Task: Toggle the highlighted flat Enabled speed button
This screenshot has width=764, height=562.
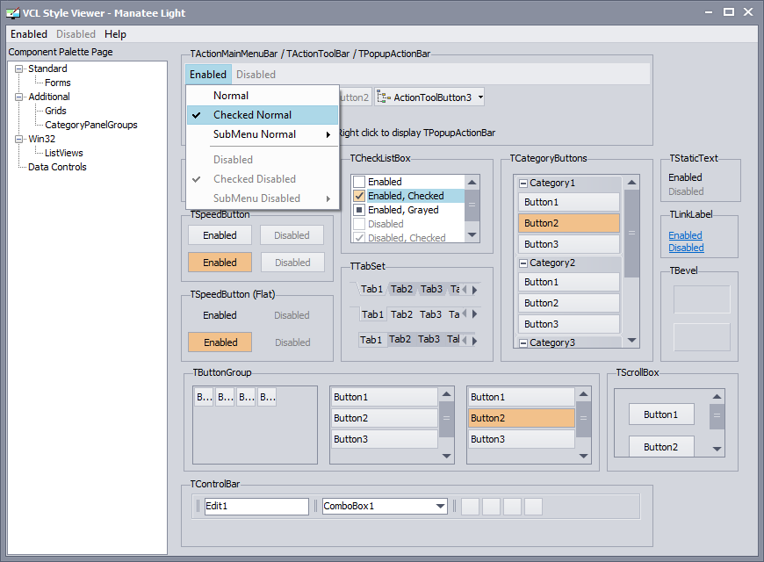Action: 220,342
